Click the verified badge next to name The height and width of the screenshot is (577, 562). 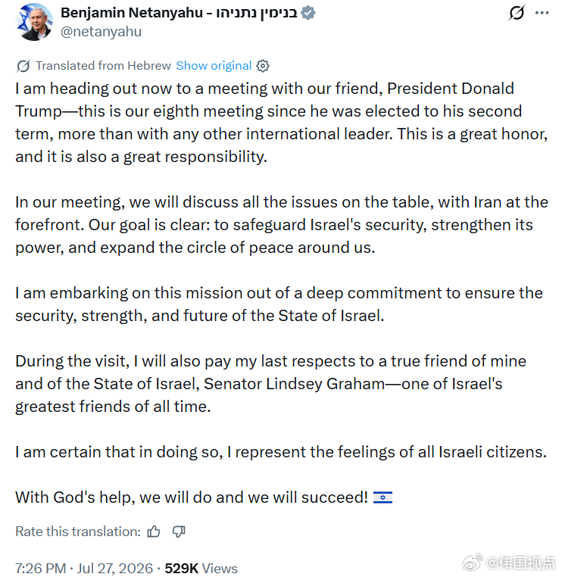[x=308, y=13]
